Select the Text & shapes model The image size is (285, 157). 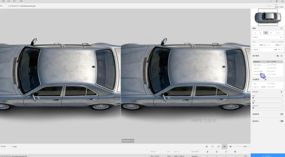tap(268, 71)
